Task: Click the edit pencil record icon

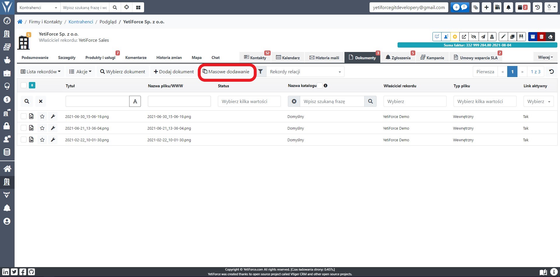Action: click(503, 36)
